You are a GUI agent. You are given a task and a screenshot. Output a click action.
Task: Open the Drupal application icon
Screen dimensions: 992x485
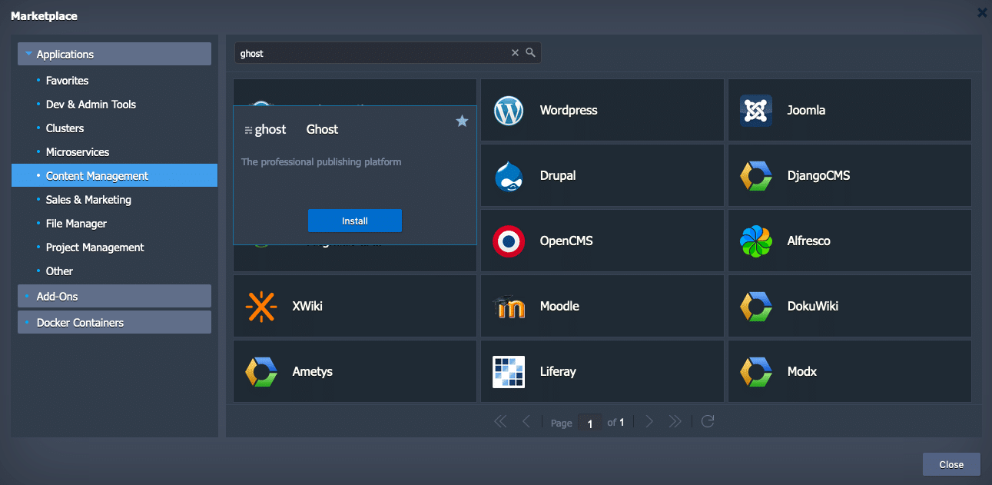tap(508, 175)
